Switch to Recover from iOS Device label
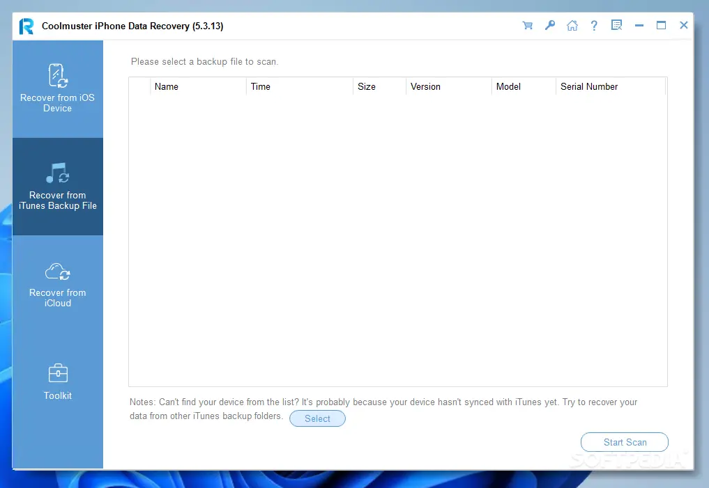Image resolution: width=709 pixels, height=488 pixels. pyautogui.click(x=57, y=103)
